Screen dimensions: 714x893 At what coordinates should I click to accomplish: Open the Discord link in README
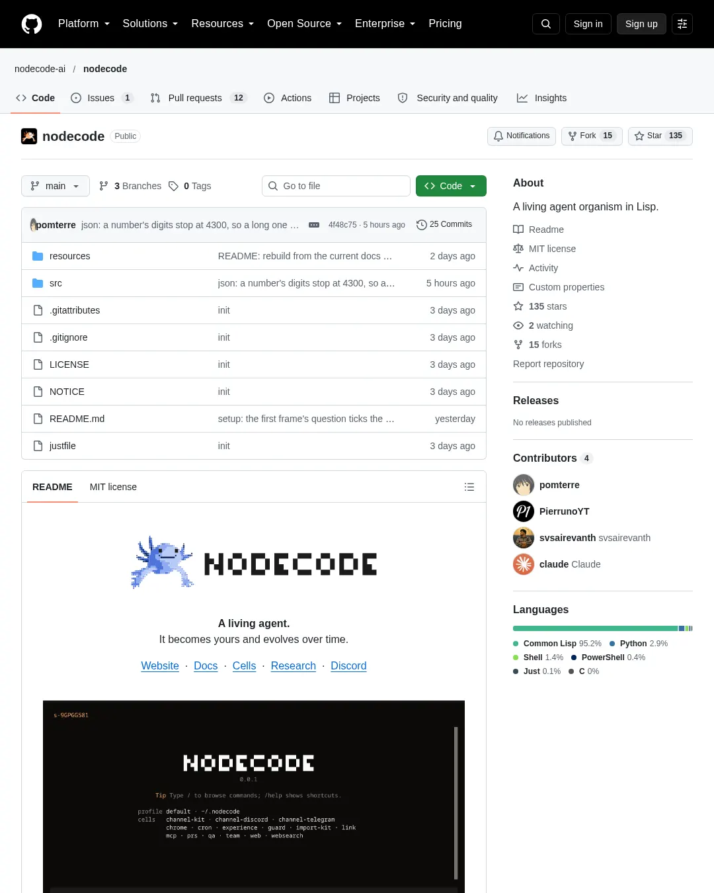(x=348, y=666)
